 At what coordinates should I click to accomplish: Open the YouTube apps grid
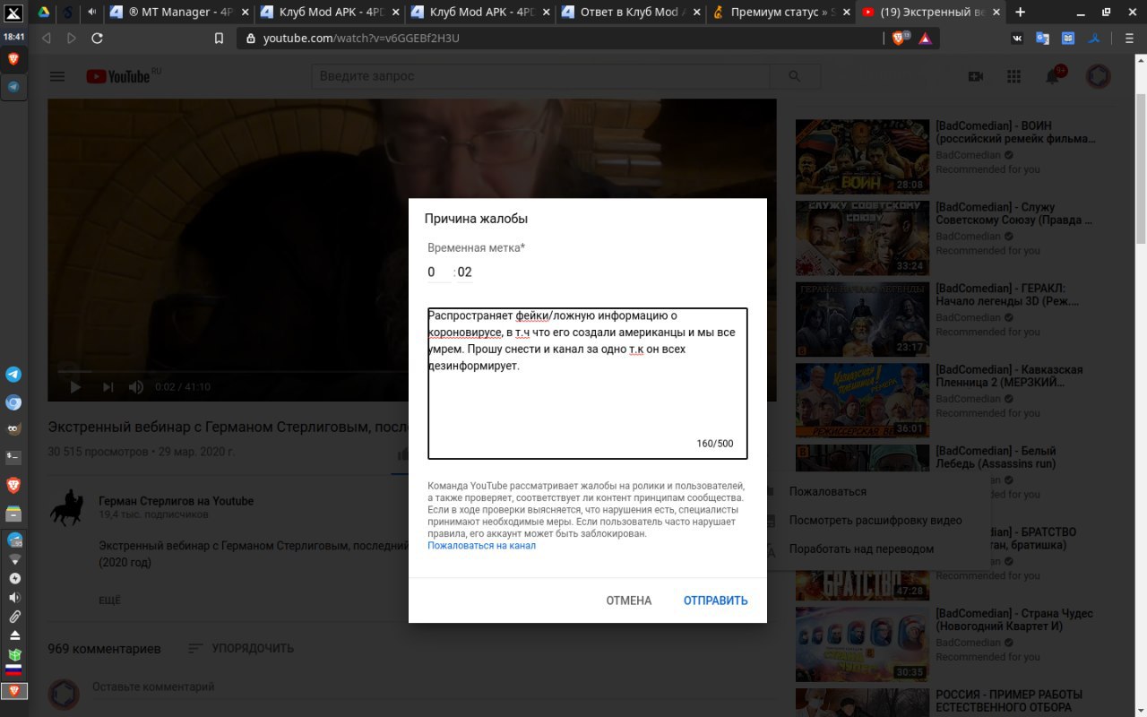point(1014,77)
